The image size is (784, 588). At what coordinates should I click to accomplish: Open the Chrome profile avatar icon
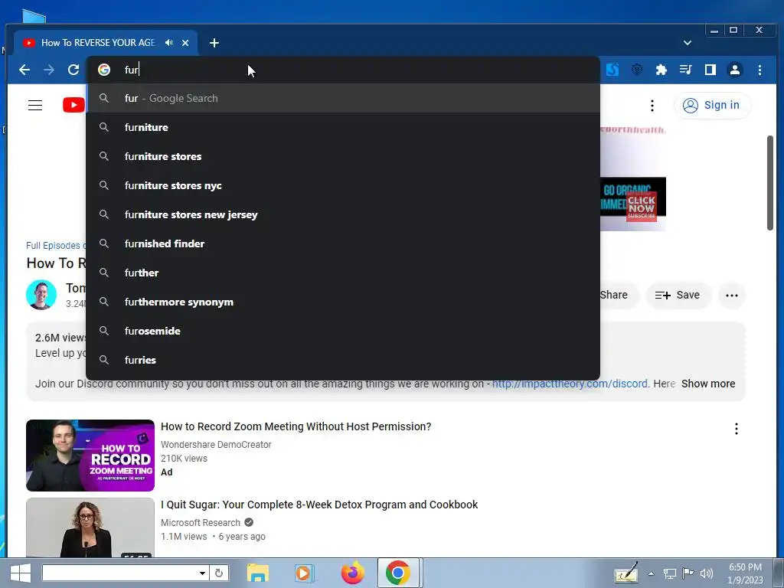[734, 70]
